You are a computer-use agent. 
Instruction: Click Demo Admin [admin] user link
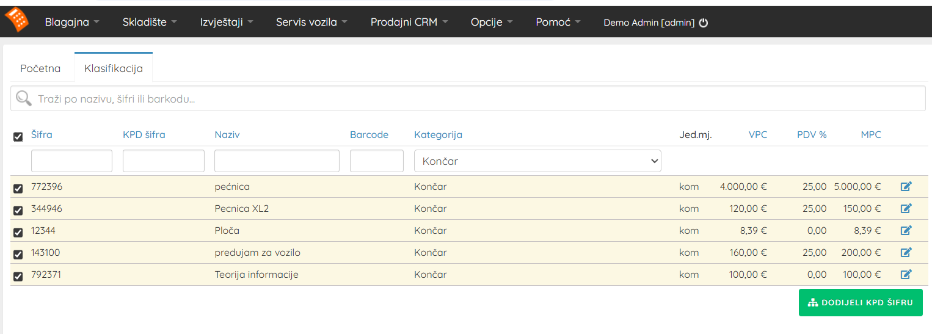[x=649, y=23]
